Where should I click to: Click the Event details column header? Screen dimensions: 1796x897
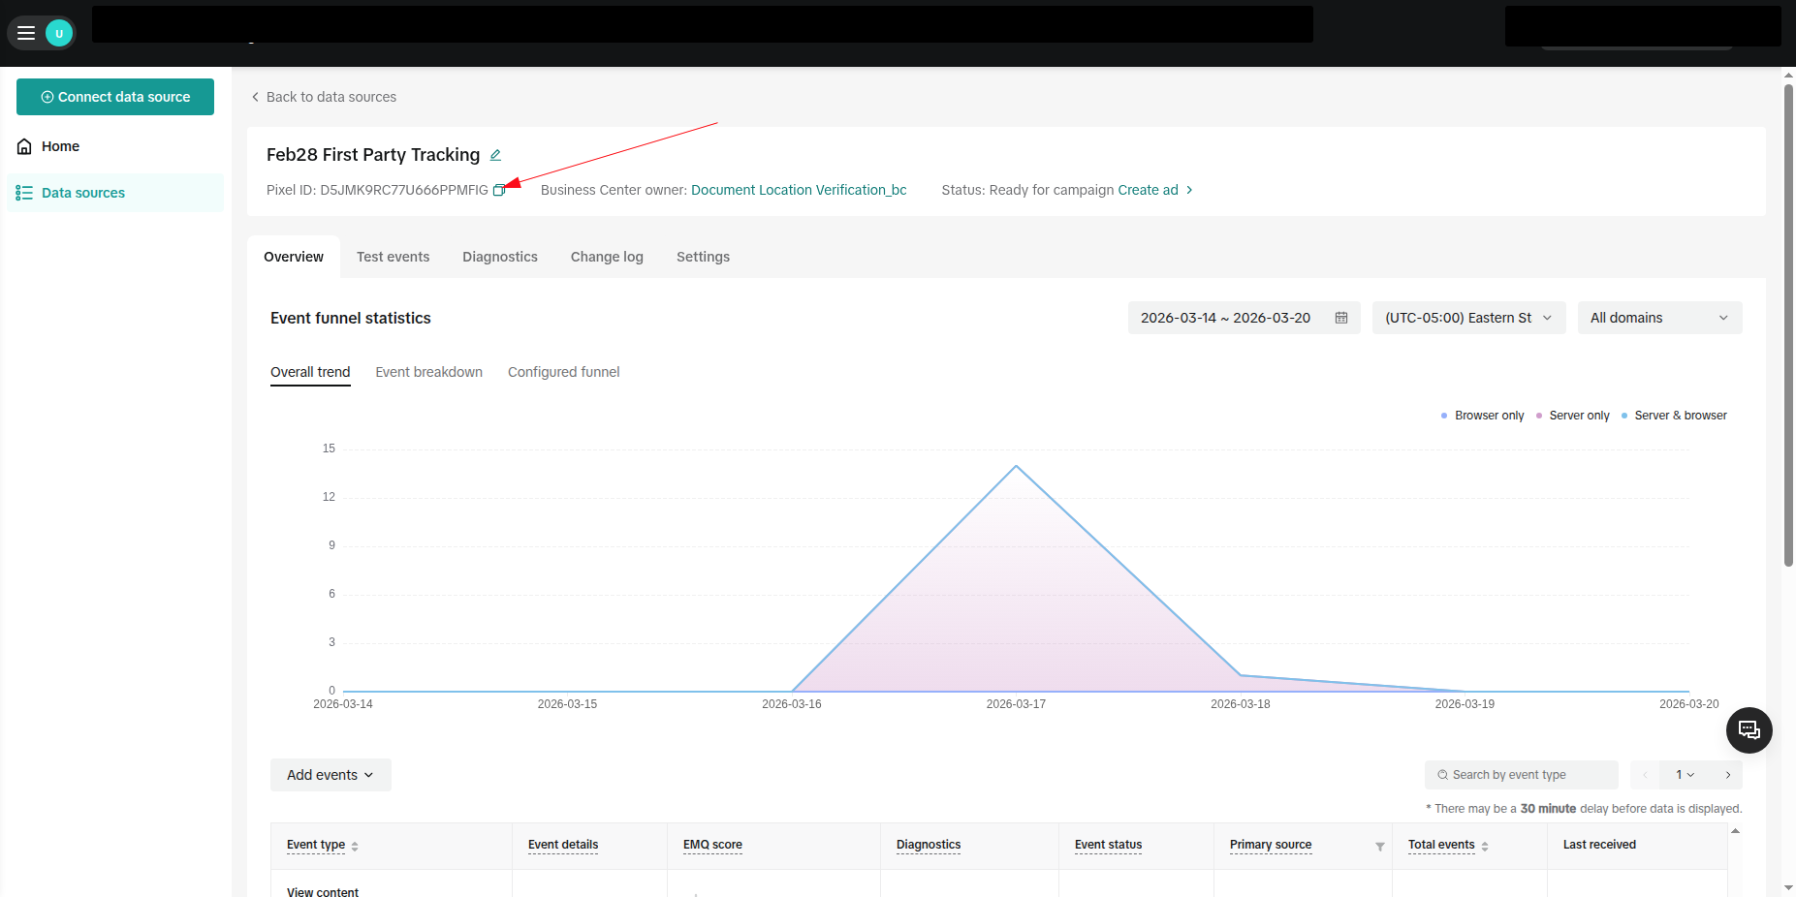click(563, 845)
